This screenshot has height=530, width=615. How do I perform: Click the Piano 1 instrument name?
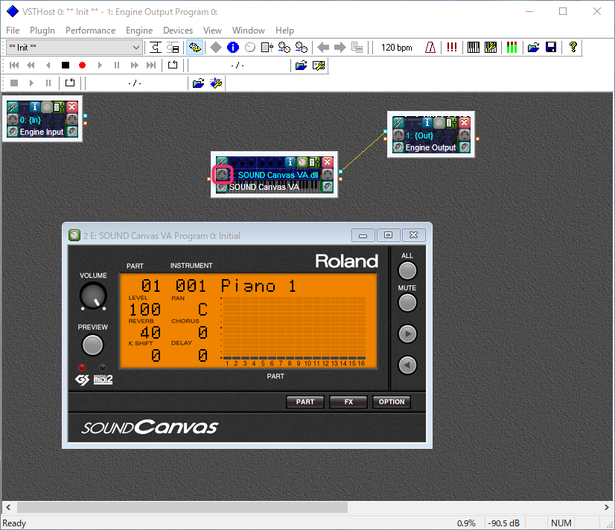tap(258, 286)
